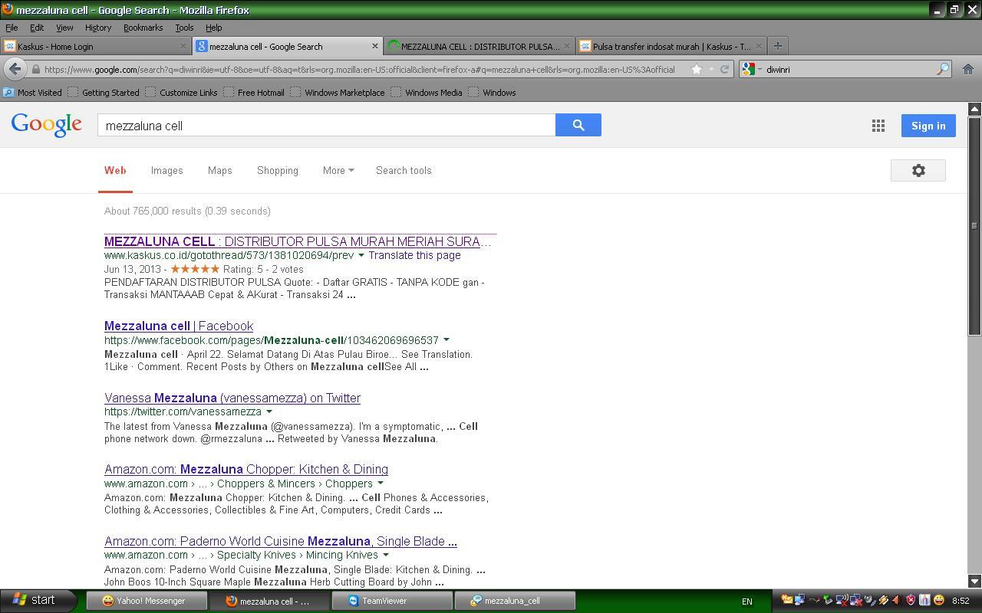Click the red security shield tray icon

pos(911,601)
